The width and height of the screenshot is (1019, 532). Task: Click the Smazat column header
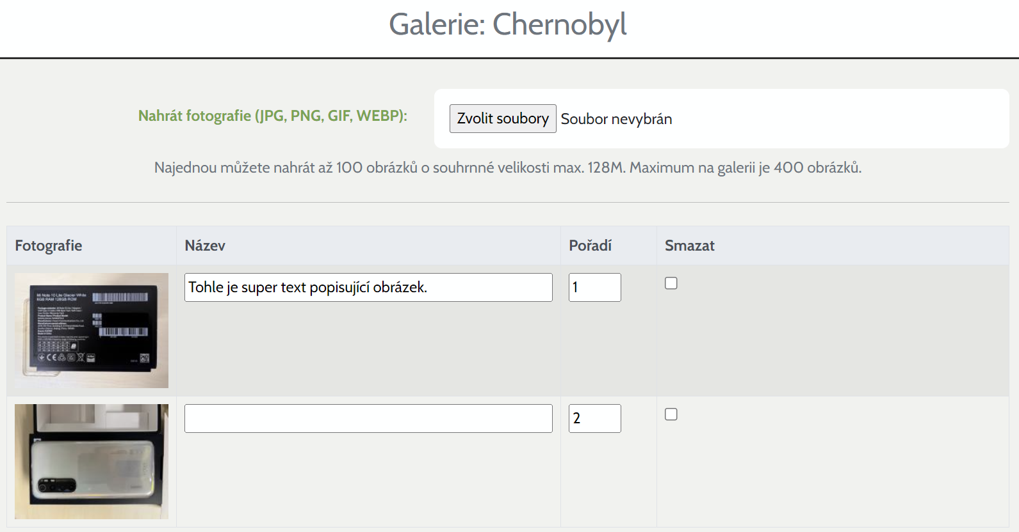pos(690,246)
